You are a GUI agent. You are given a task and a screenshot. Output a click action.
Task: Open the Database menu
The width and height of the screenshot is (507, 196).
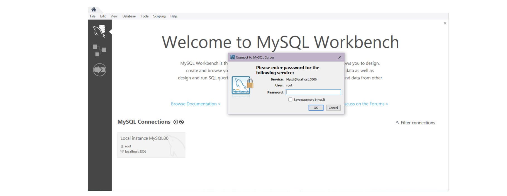click(129, 16)
